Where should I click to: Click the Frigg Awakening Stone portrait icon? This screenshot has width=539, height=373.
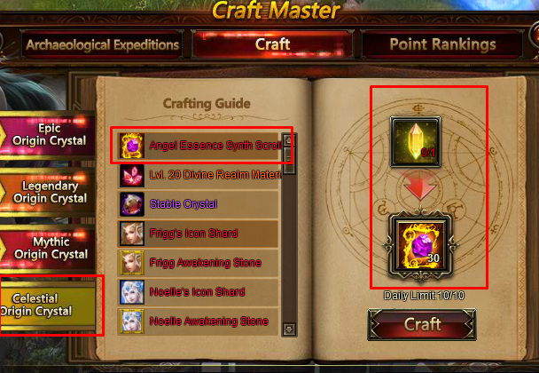132,263
